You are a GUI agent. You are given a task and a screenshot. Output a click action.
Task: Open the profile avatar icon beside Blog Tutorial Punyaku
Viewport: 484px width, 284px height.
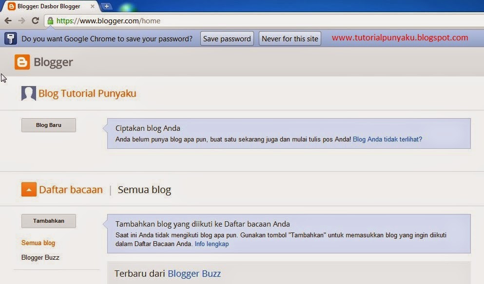pyautogui.click(x=28, y=93)
